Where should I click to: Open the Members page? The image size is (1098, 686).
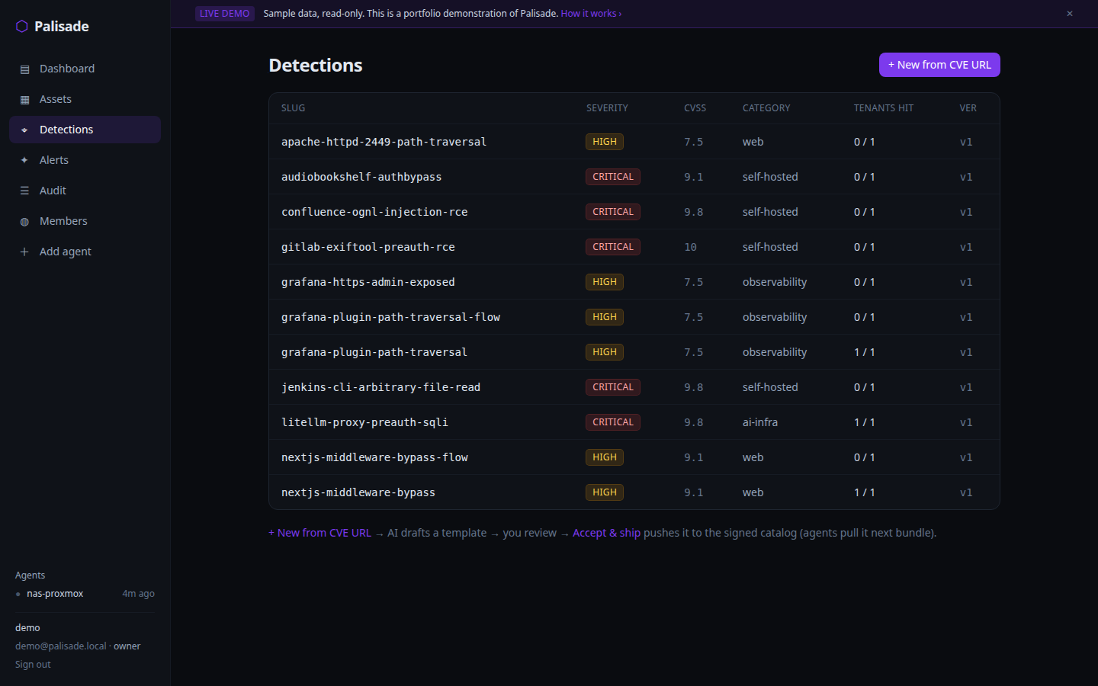[85, 221]
